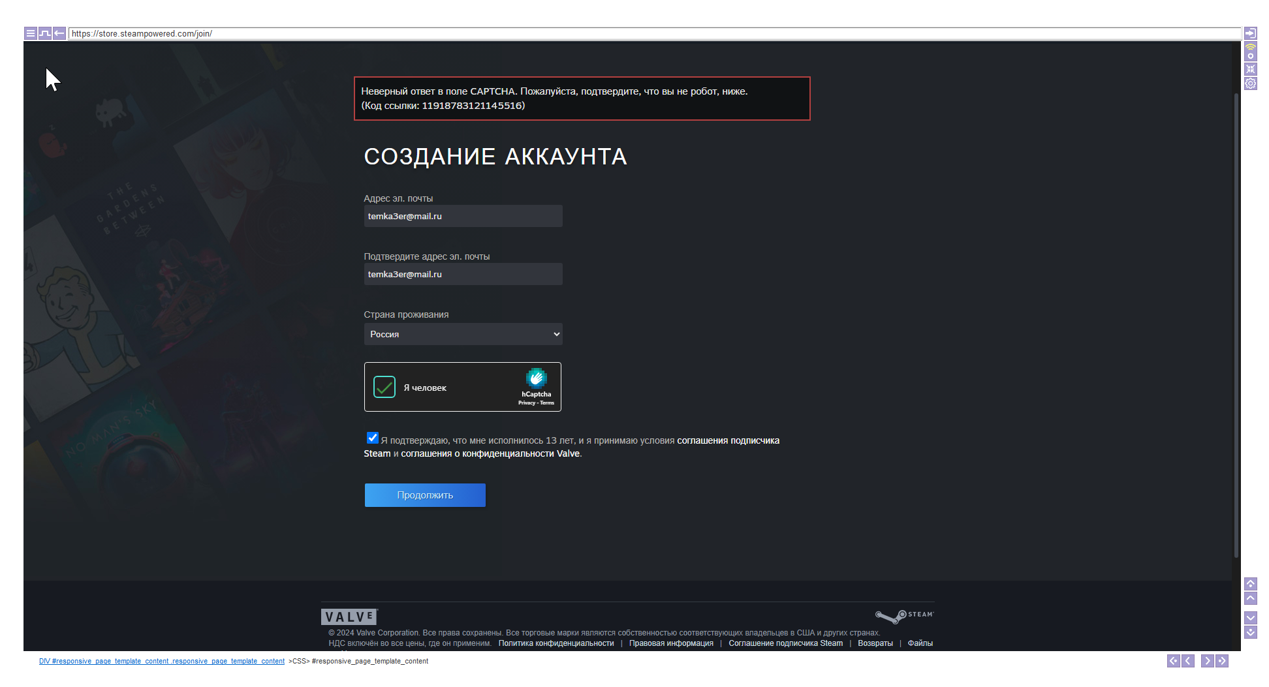Click the Valve logo in the footer
The height and width of the screenshot is (687, 1269).
pos(349,616)
